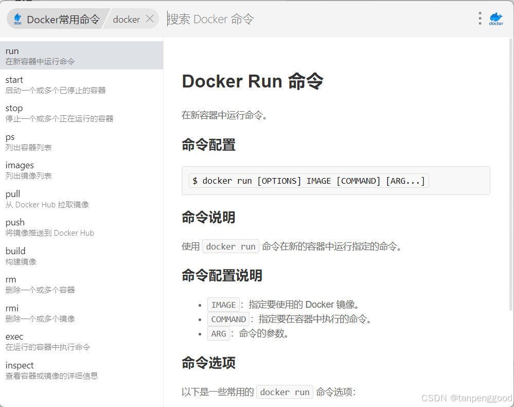Click the 在新容器中运行命令。 description paragraph
This screenshot has height=407, width=514.
pos(224,115)
